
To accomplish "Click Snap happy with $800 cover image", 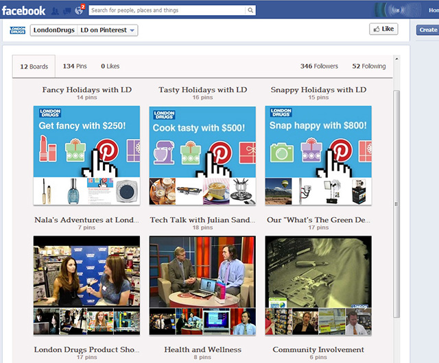I will pyautogui.click(x=318, y=142).
